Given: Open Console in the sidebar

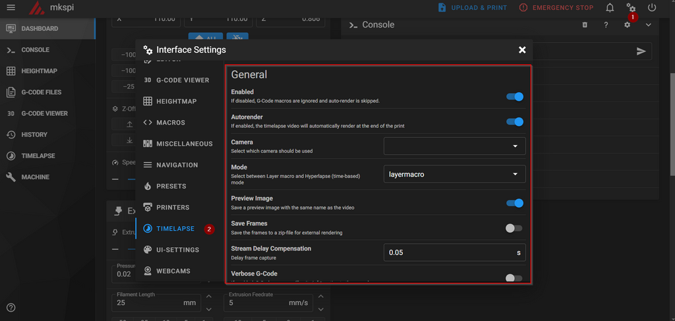Looking at the screenshot, I should click(x=47, y=50).
